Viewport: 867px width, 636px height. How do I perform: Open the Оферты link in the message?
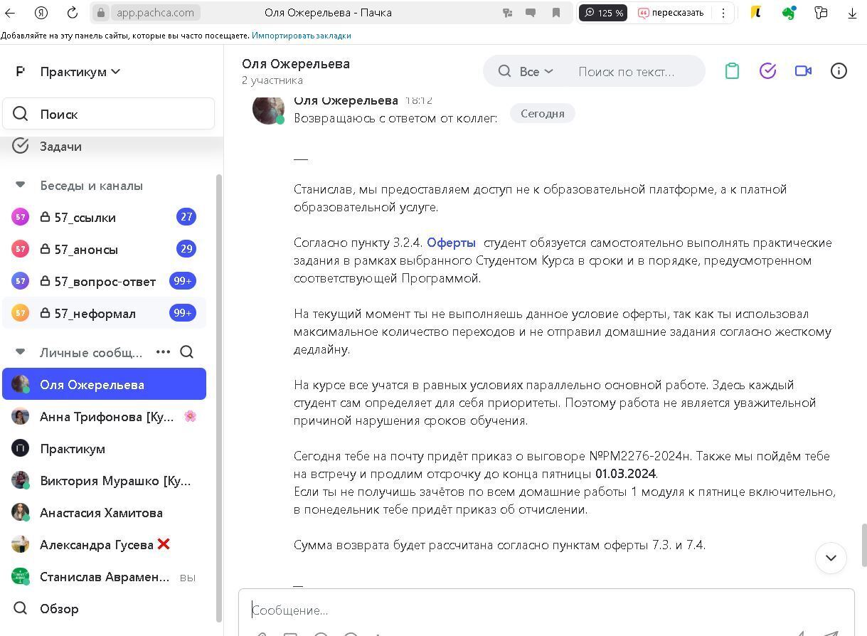point(450,243)
